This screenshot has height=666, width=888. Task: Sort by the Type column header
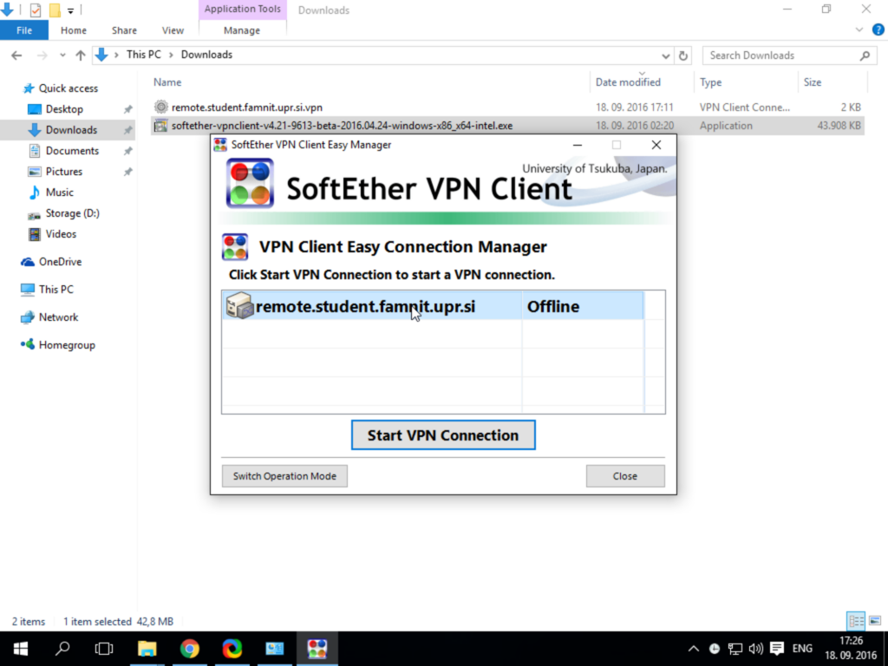pos(746,82)
